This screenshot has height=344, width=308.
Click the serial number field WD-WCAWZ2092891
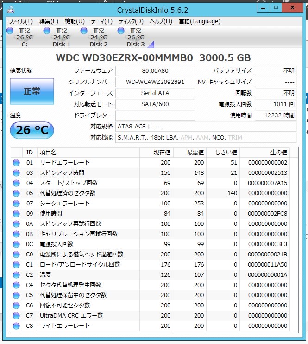click(x=155, y=82)
